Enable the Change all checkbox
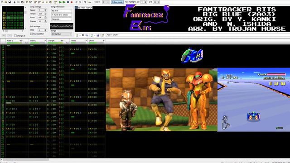The height and width of the screenshot is (163, 290). [19, 36]
